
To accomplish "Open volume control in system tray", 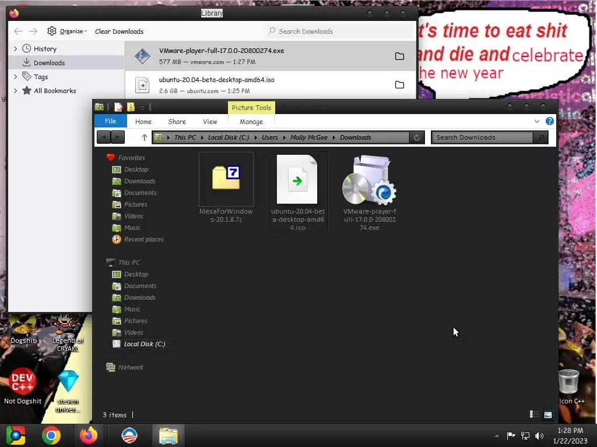I will (539, 435).
